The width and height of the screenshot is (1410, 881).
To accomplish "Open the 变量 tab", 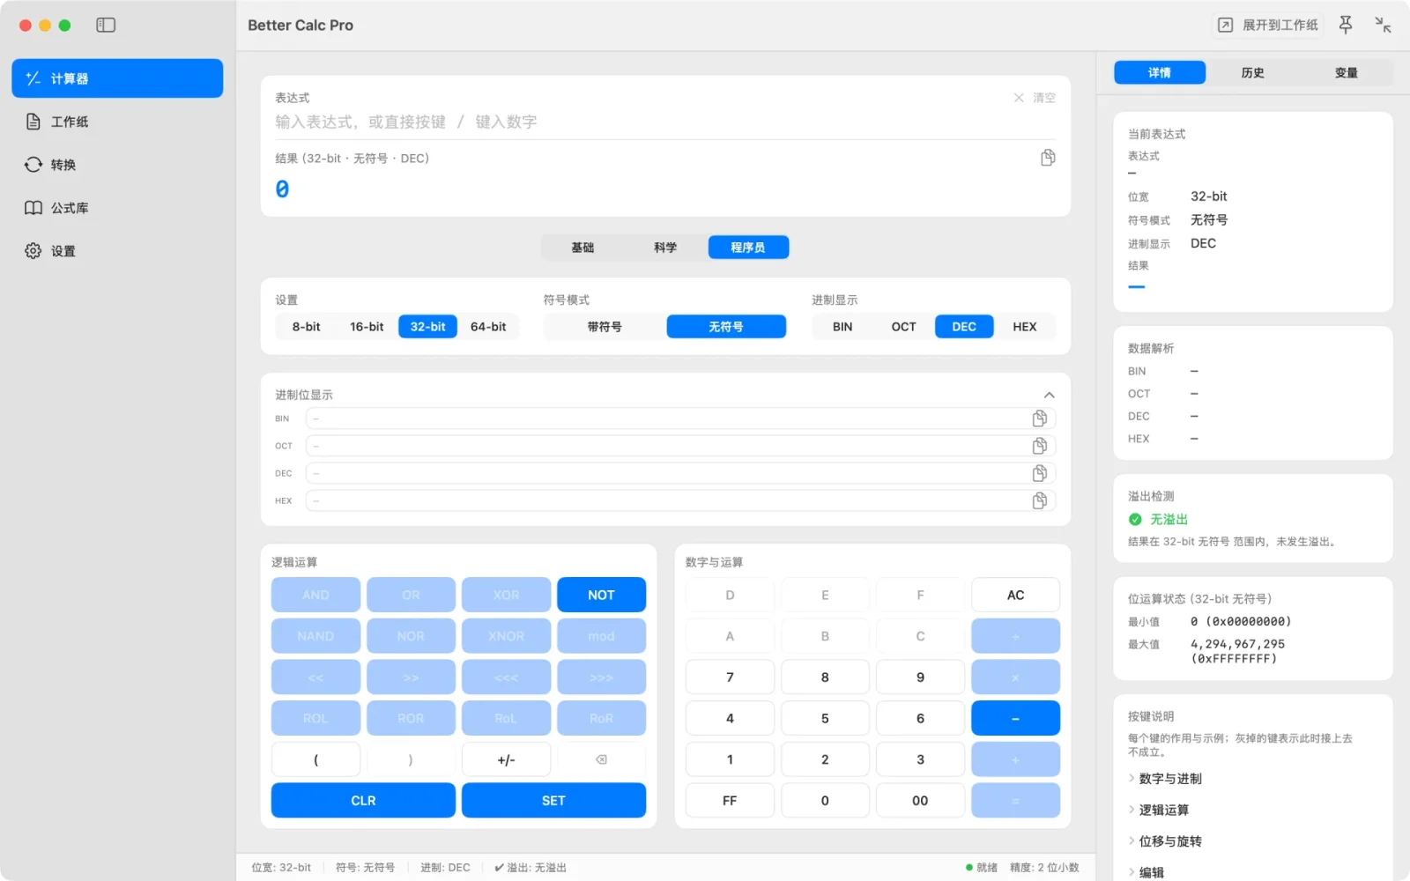I will (1347, 73).
